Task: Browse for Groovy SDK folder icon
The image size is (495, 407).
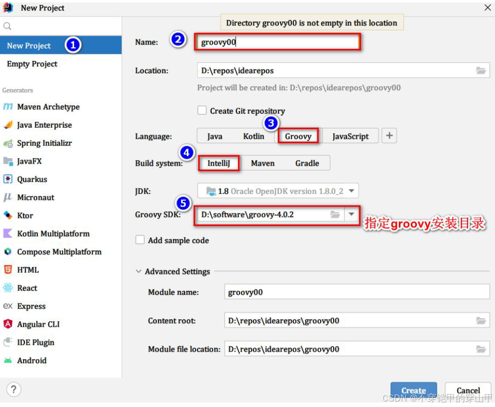Action: pos(335,215)
